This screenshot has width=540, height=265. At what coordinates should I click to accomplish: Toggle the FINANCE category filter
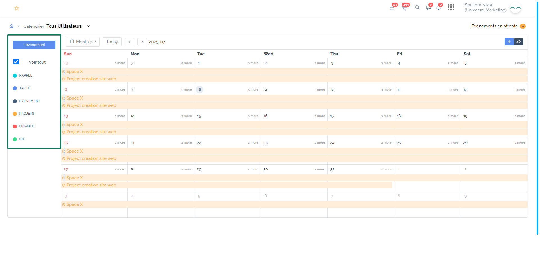26,126
